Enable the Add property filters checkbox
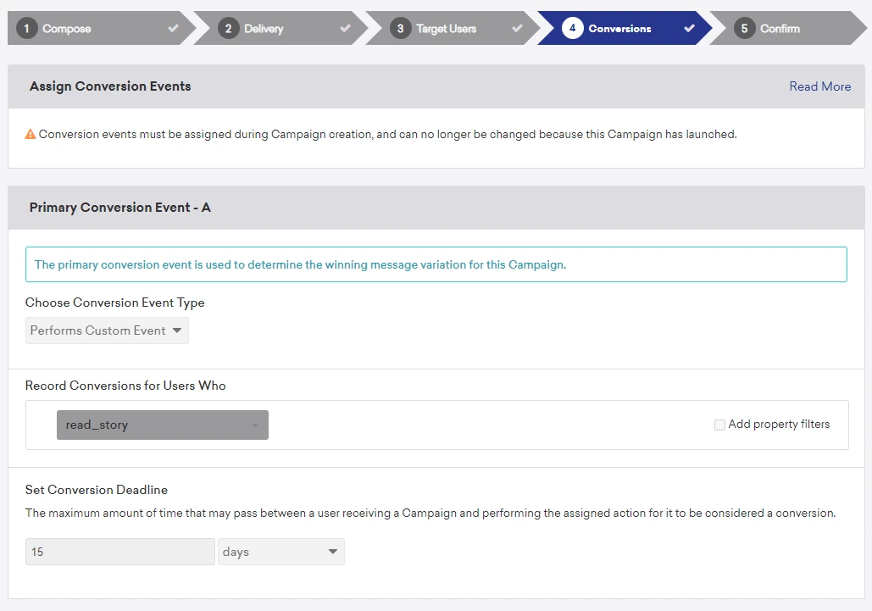 (x=719, y=425)
